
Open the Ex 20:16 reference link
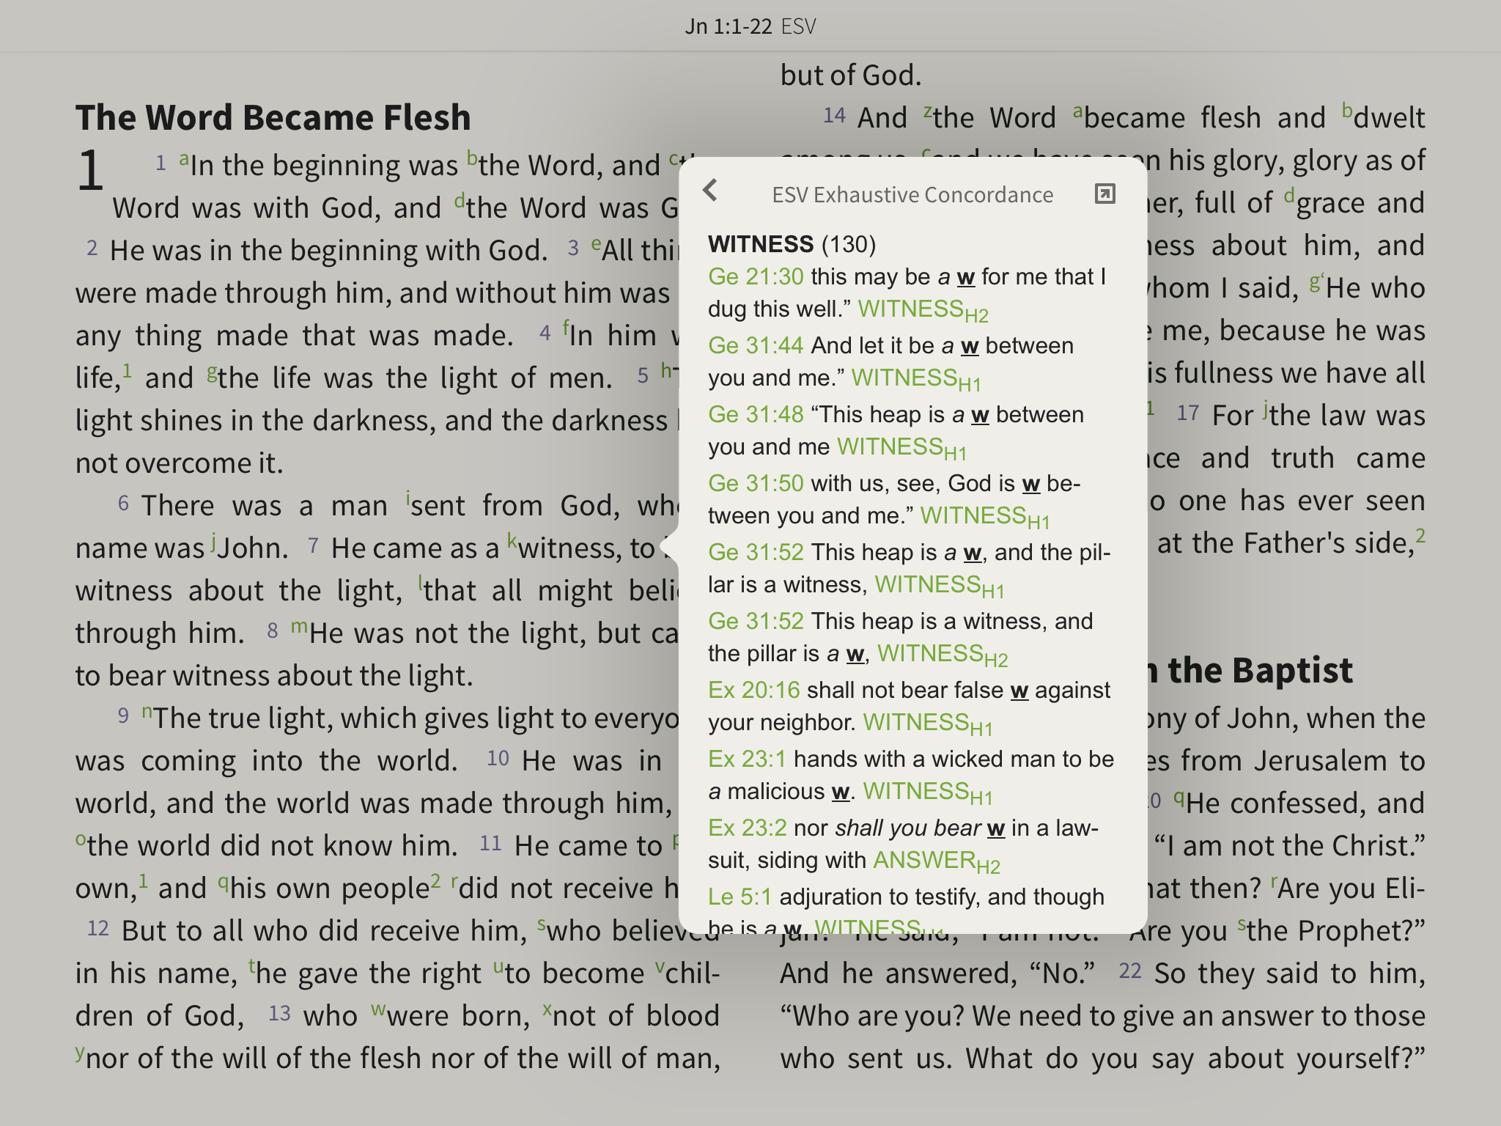pos(753,690)
